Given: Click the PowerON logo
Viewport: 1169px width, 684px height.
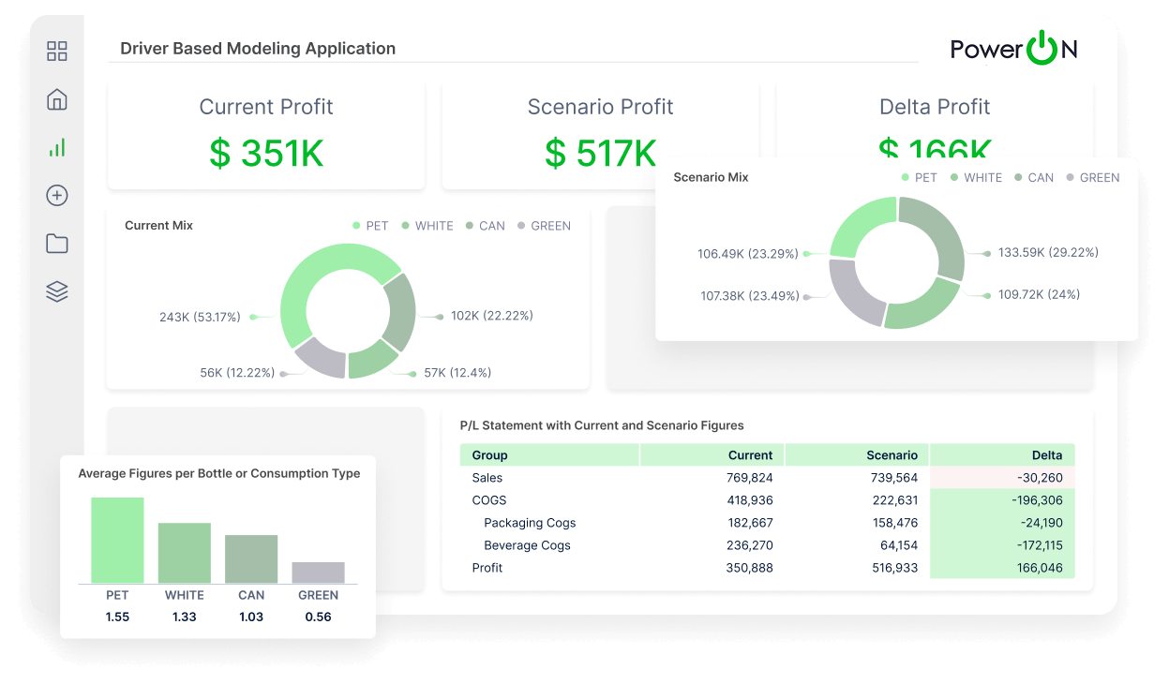Looking at the screenshot, I should click(x=1014, y=48).
